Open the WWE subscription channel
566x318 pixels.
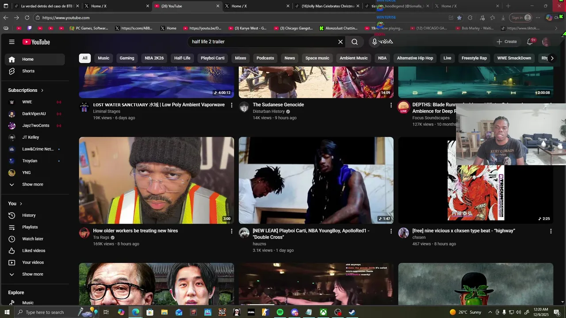click(34, 102)
